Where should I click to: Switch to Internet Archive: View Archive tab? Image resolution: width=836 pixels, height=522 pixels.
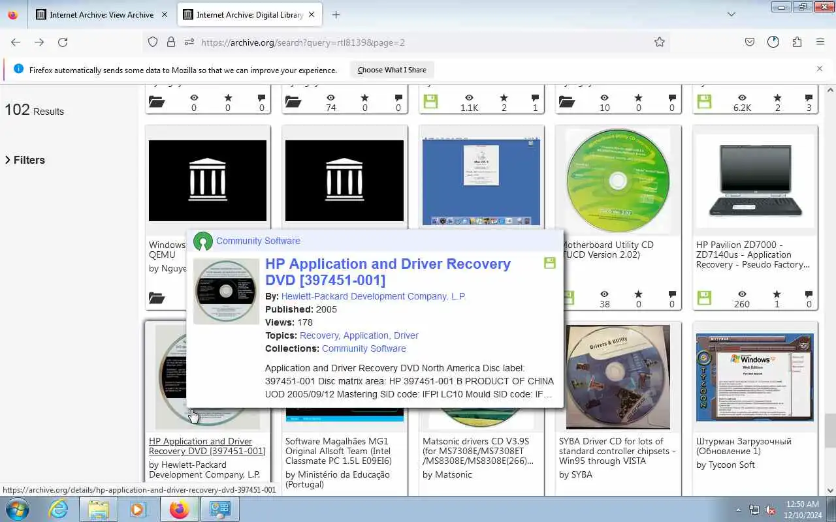click(x=102, y=14)
